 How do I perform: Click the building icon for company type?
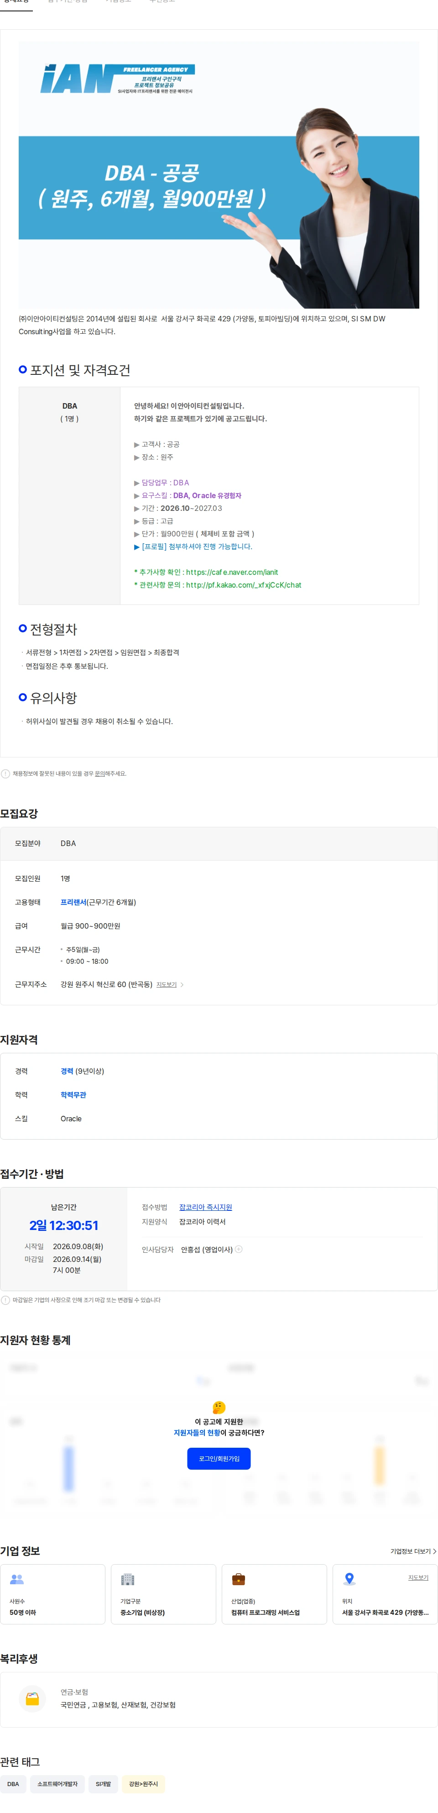point(127,1579)
